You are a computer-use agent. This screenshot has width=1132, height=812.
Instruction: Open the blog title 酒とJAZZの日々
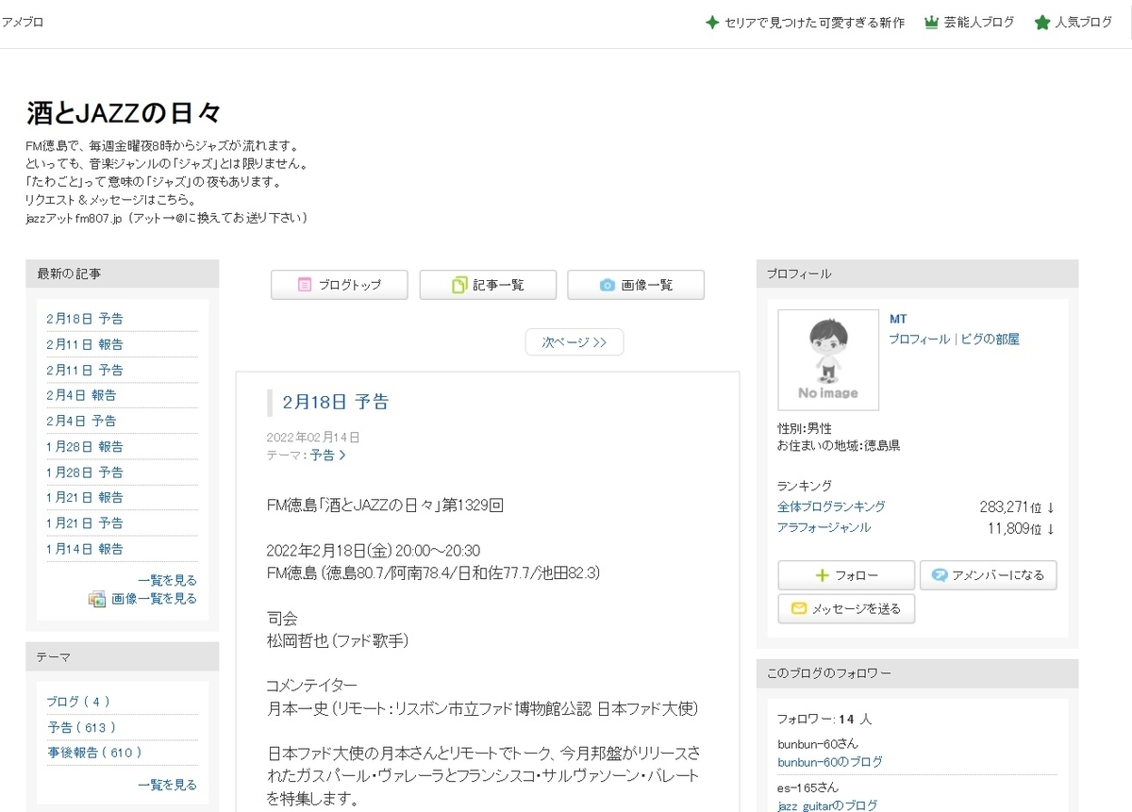click(124, 114)
